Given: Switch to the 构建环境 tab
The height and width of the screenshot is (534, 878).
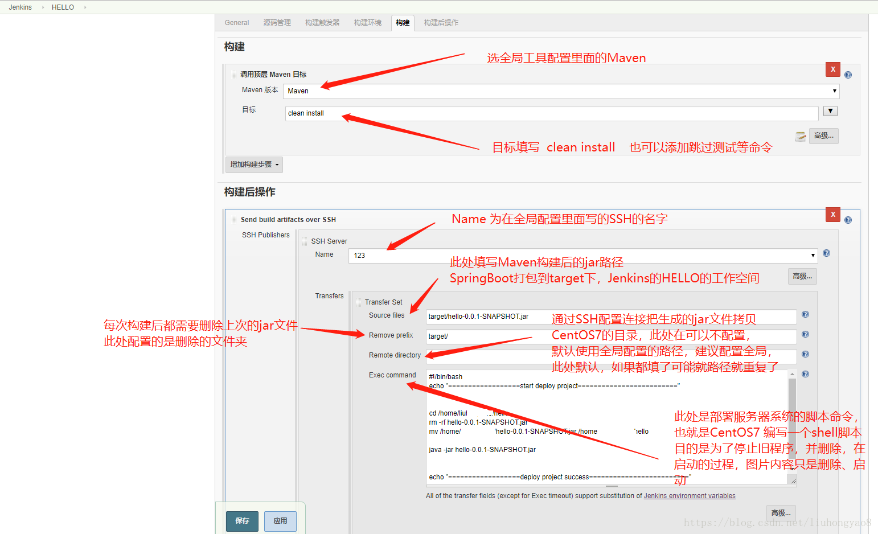Looking at the screenshot, I should tap(368, 23).
